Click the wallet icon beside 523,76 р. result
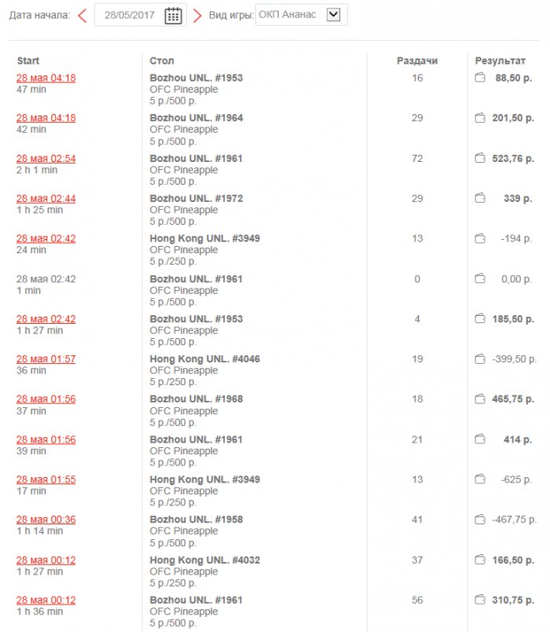 pos(480,158)
